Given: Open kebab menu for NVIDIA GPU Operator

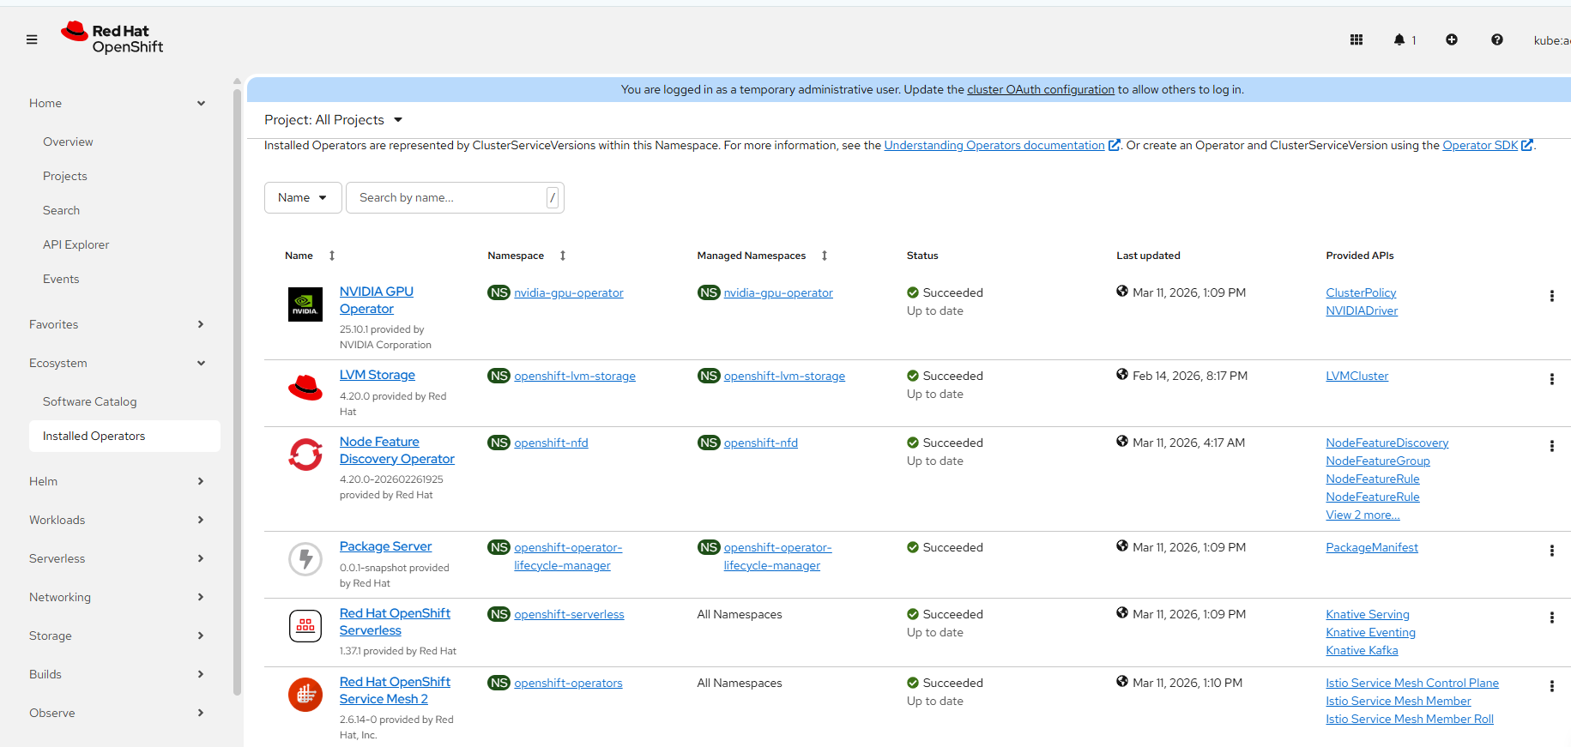Looking at the screenshot, I should tap(1551, 296).
